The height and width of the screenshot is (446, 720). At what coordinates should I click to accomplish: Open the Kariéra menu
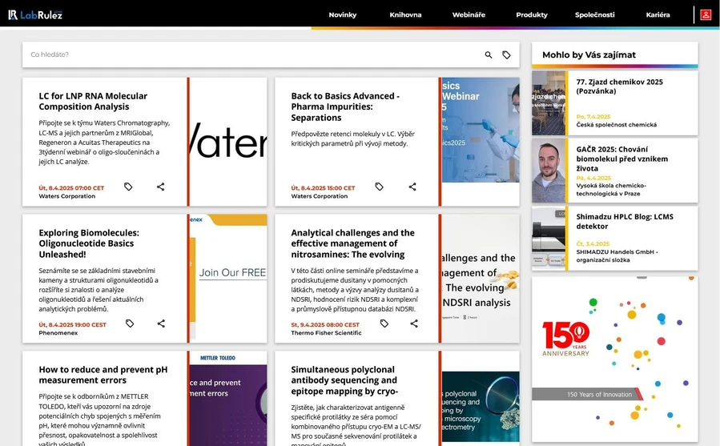(x=658, y=14)
